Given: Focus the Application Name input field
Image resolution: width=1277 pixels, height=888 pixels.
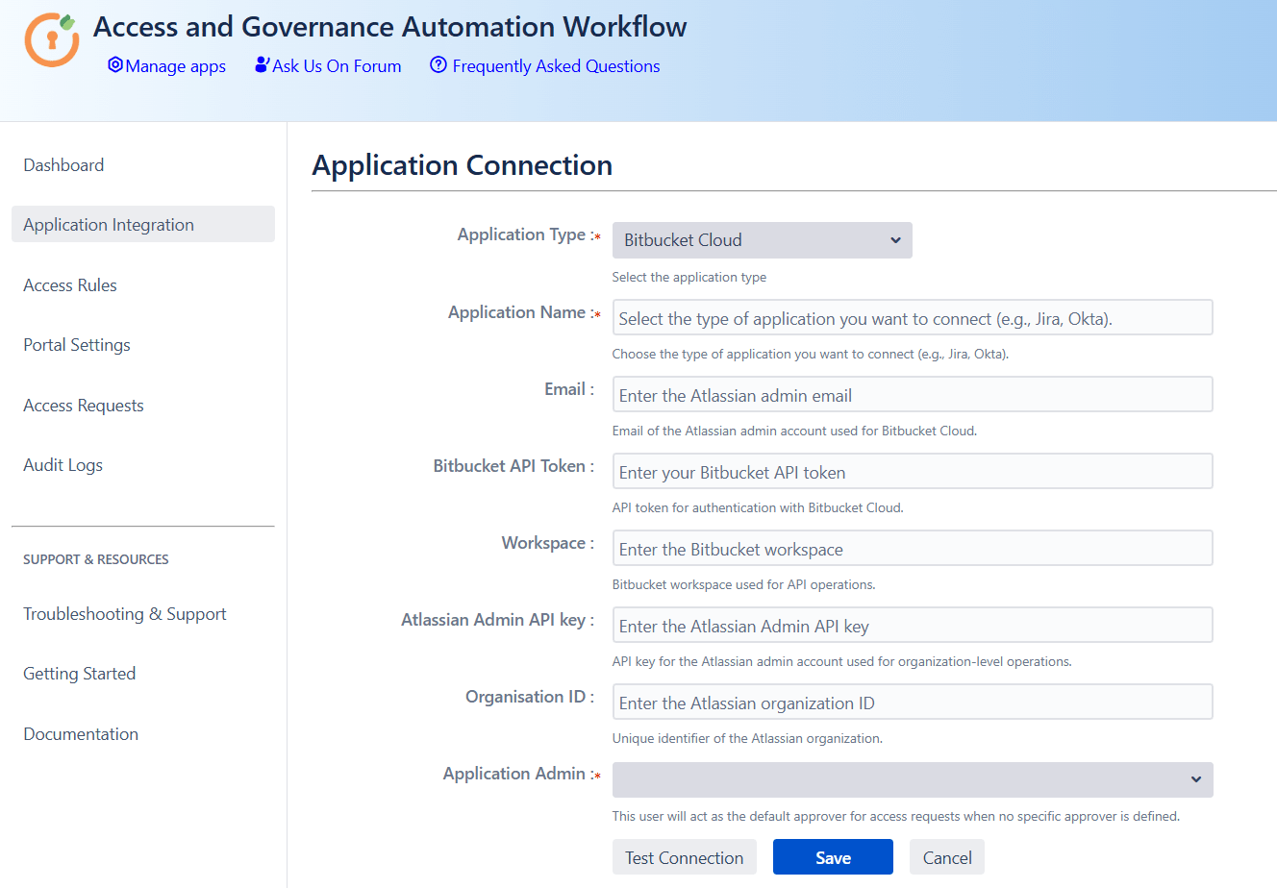Looking at the screenshot, I should click(x=913, y=317).
